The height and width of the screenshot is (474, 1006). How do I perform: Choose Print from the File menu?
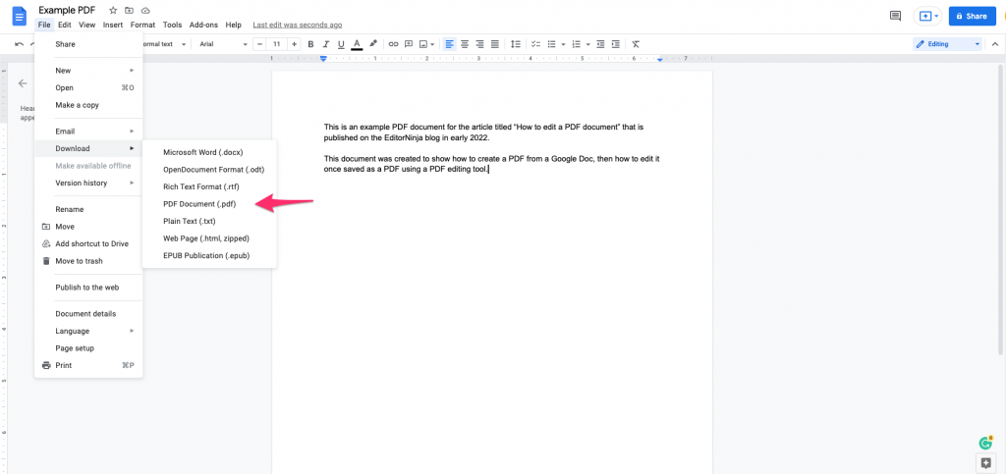[x=88, y=366]
